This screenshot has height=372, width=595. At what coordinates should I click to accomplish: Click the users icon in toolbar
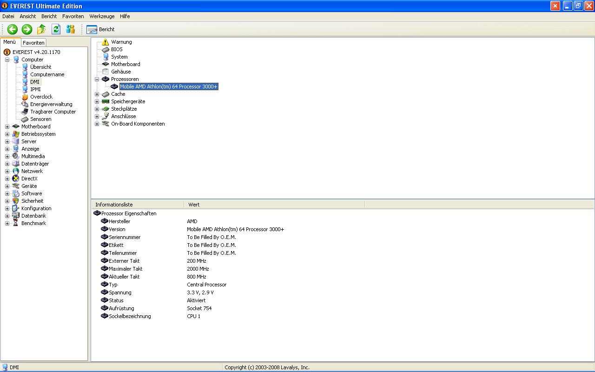pyautogui.click(x=70, y=29)
